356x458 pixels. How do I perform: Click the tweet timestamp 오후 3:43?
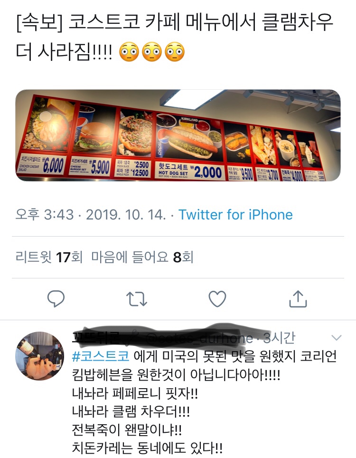coord(44,215)
